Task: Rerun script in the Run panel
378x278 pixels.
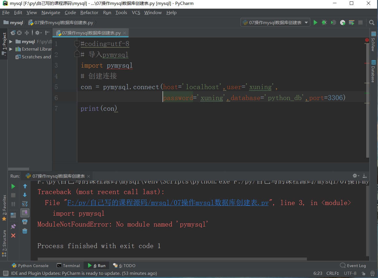Action: 13,186
